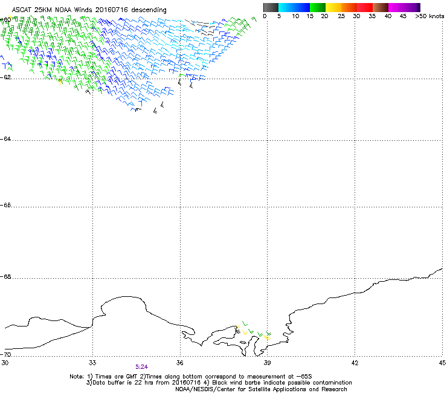This screenshot has width=447, height=393.
Task: Click the latitude label -70
Action: point(5,355)
